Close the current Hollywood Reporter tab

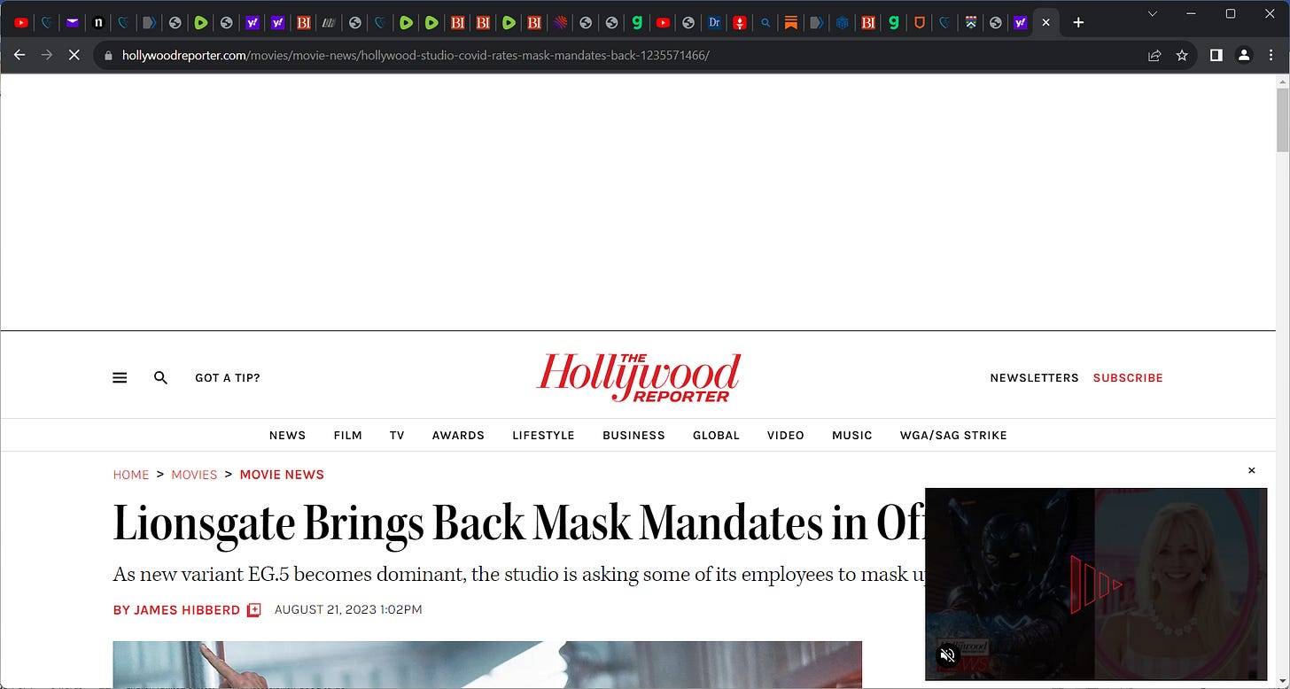point(1045,23)
